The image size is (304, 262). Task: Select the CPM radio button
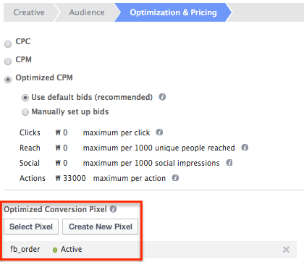click(8, 62)
